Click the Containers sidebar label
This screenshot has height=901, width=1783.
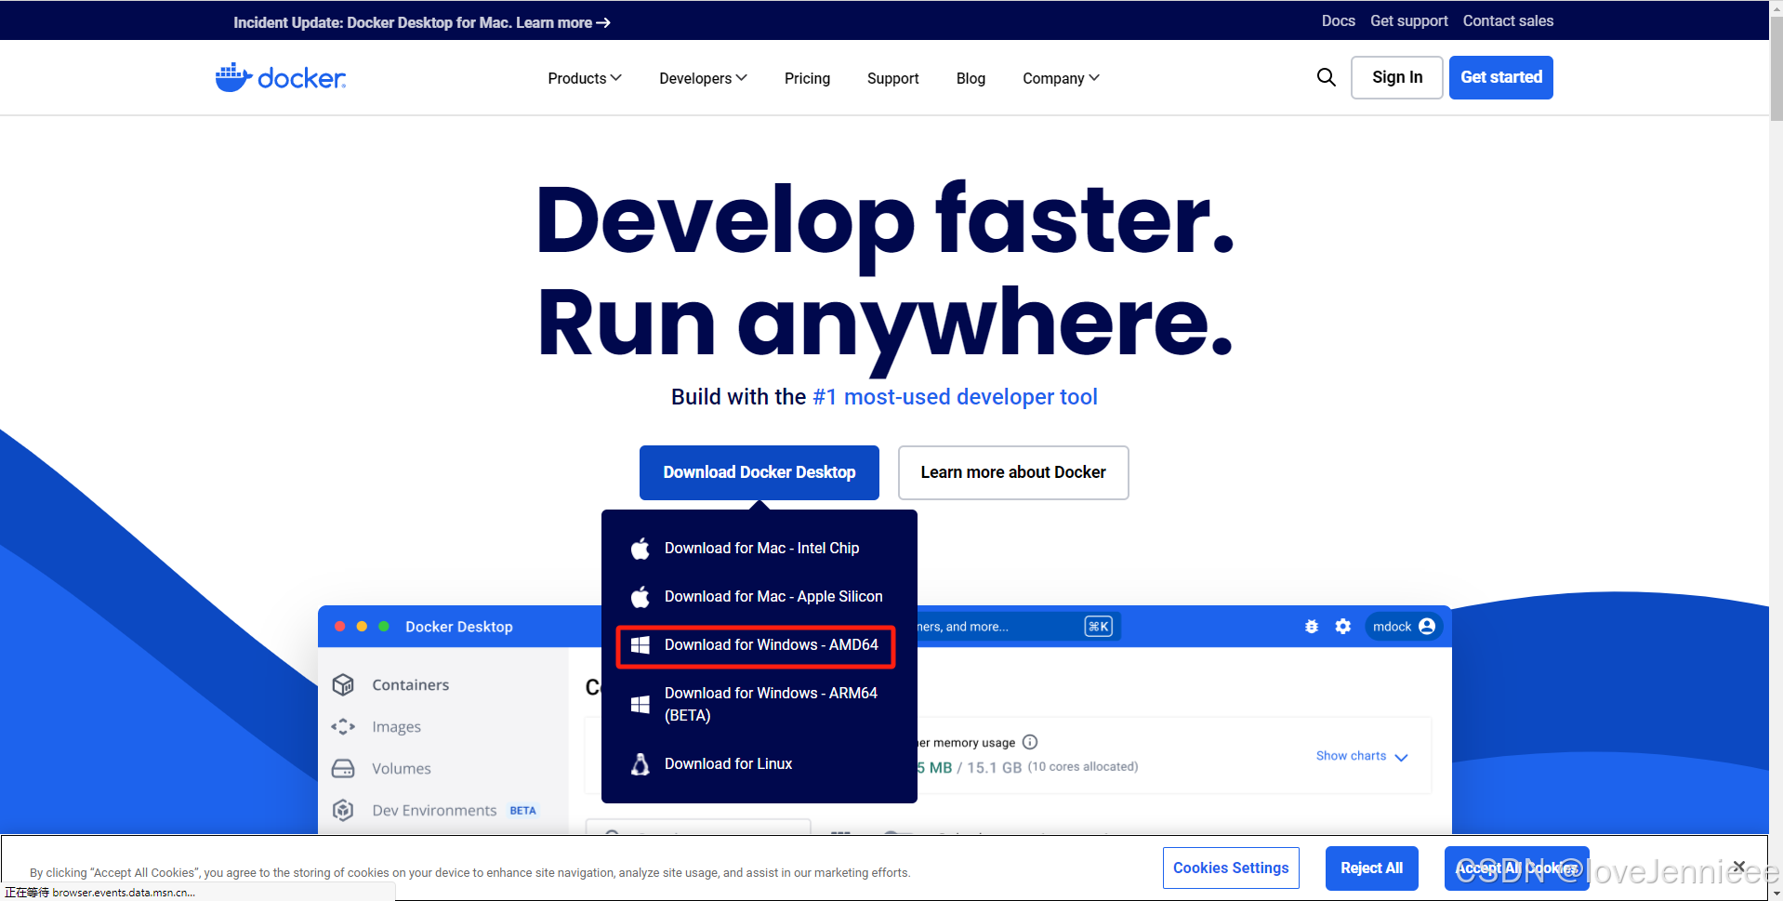[x=410, y=685]
